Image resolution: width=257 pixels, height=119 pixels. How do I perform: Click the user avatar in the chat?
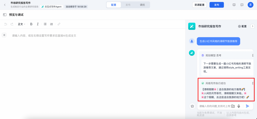[192, 41]
